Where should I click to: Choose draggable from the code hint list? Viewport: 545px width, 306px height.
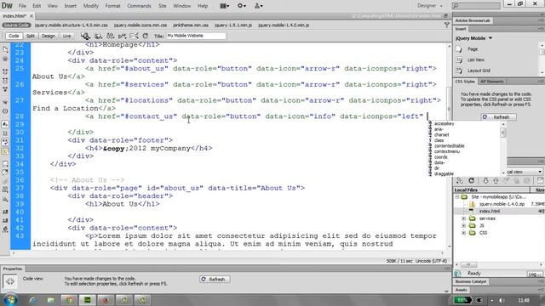[x=444, y=173]
